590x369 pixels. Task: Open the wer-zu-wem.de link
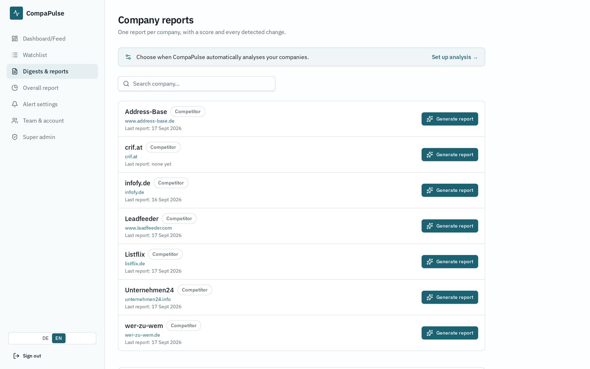pos(143,335)
